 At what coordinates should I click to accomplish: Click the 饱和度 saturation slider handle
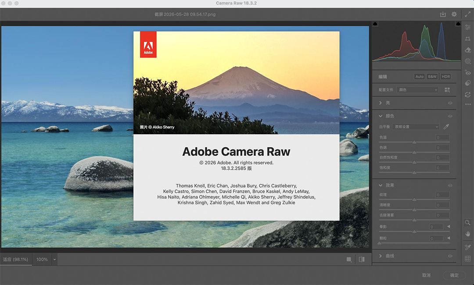click(x=414, y=172)
